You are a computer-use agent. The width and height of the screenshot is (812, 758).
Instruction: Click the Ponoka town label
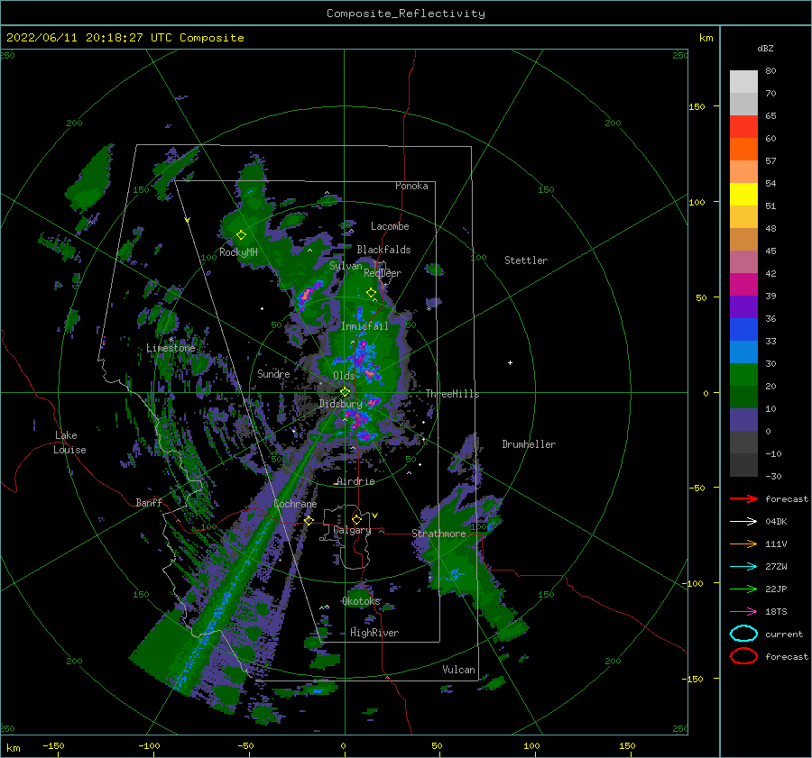tap(411, 186)
